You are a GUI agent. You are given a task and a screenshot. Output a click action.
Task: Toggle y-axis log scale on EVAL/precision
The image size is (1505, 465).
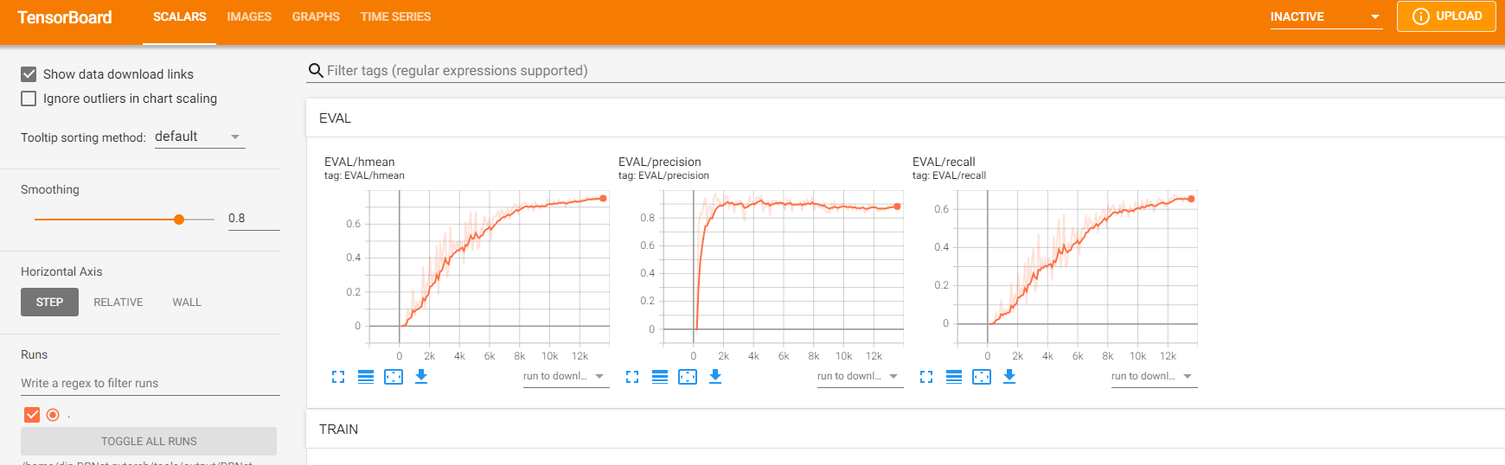[660, 377]
